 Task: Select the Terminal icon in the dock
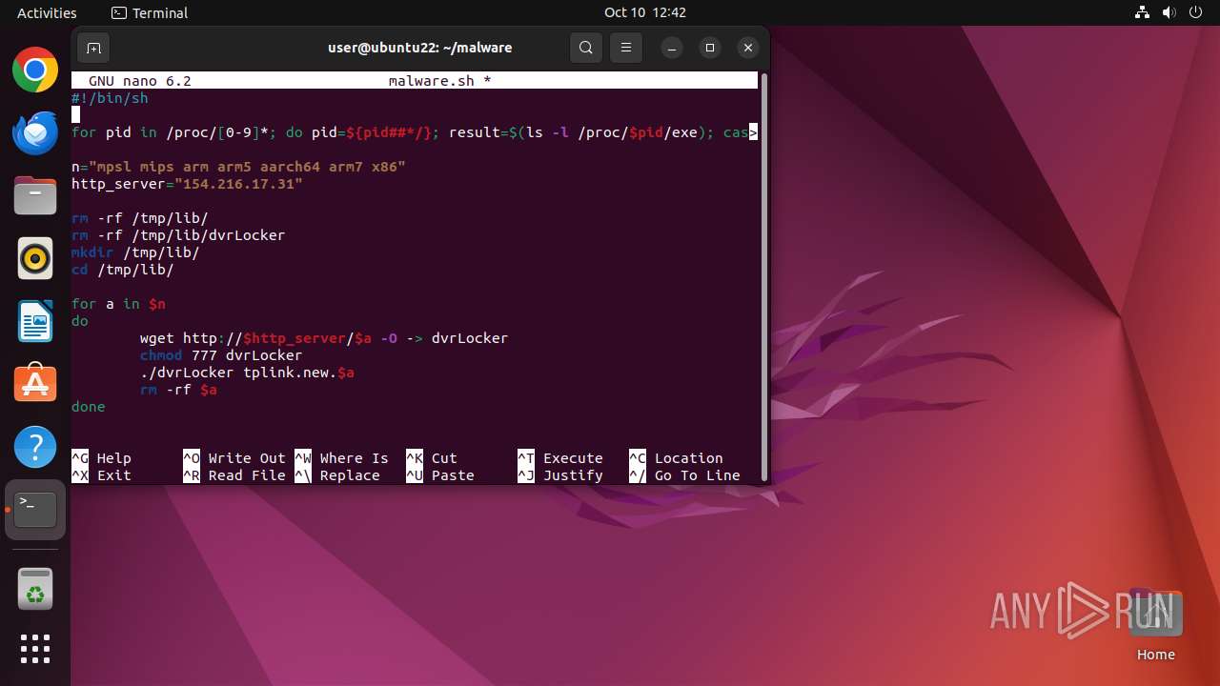click(35, 510)
